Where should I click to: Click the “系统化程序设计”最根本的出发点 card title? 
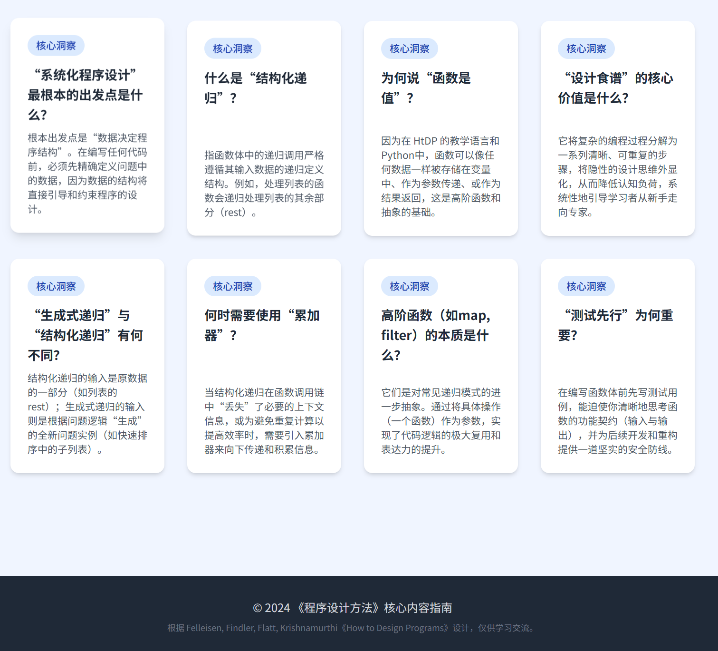pyautogui.click(x=86, y=95)
